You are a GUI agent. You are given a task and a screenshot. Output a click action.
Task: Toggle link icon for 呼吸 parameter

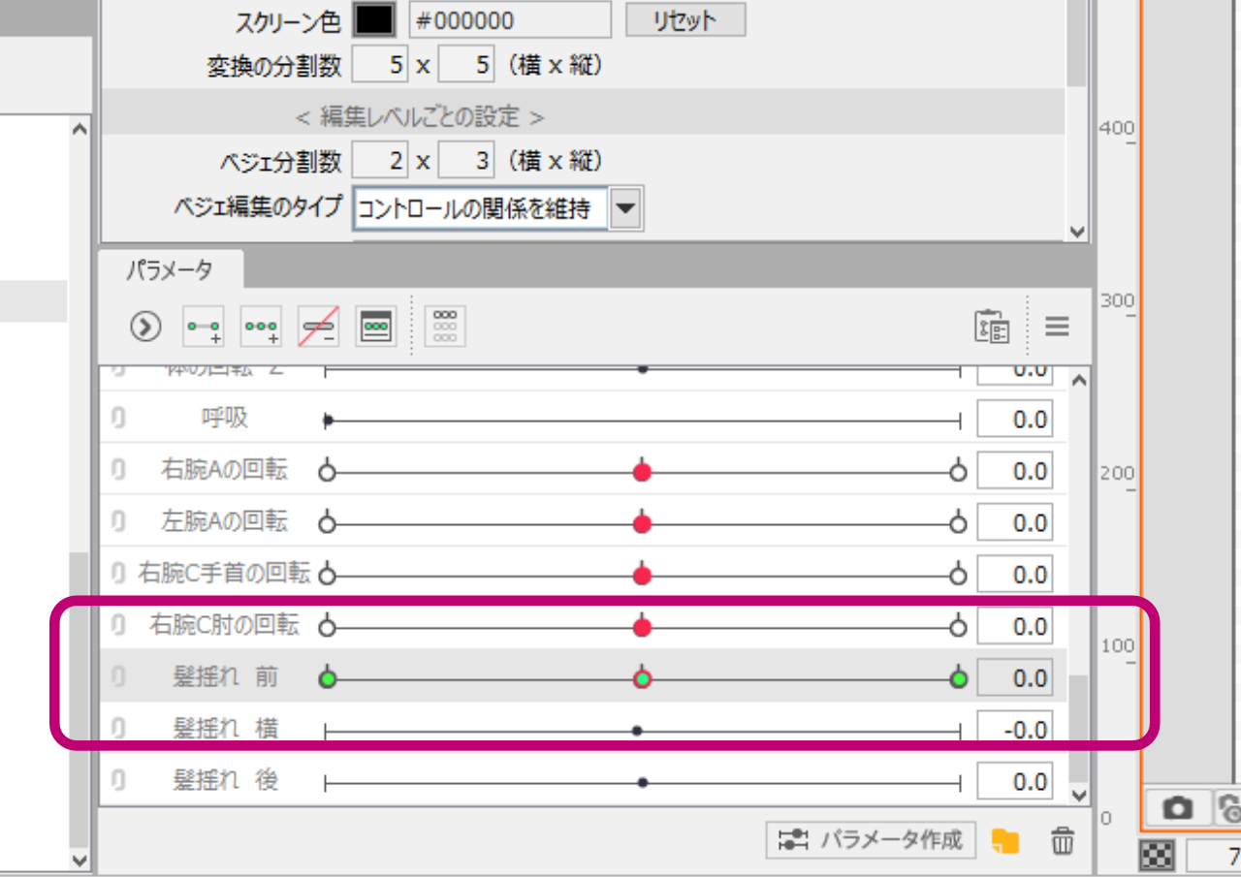pos(118,420)
